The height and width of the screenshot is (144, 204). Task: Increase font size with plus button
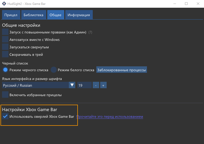(x=103, y=85)
